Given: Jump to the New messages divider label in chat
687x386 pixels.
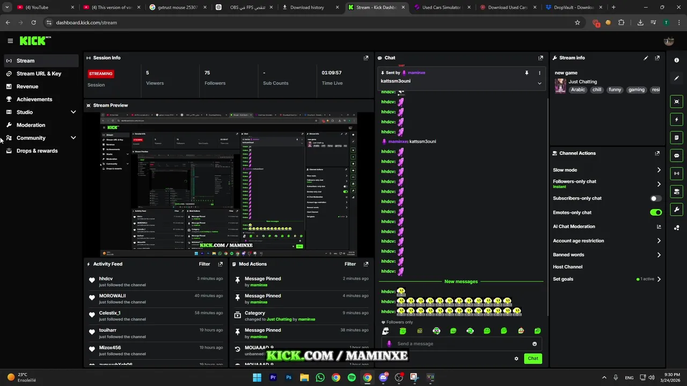Looking at the screenshot, I should coord(461,281).
